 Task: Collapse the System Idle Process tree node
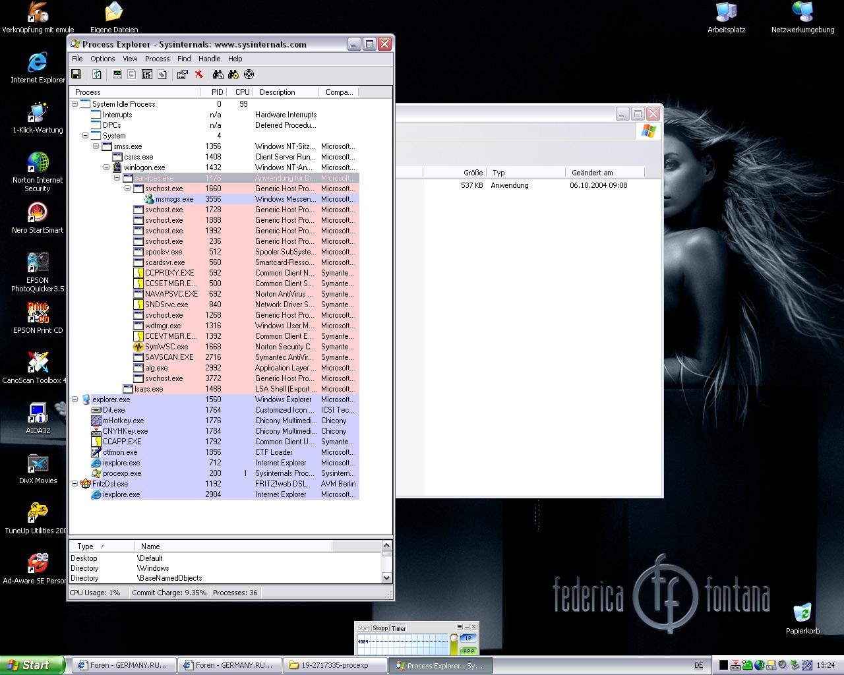(75, 104)
